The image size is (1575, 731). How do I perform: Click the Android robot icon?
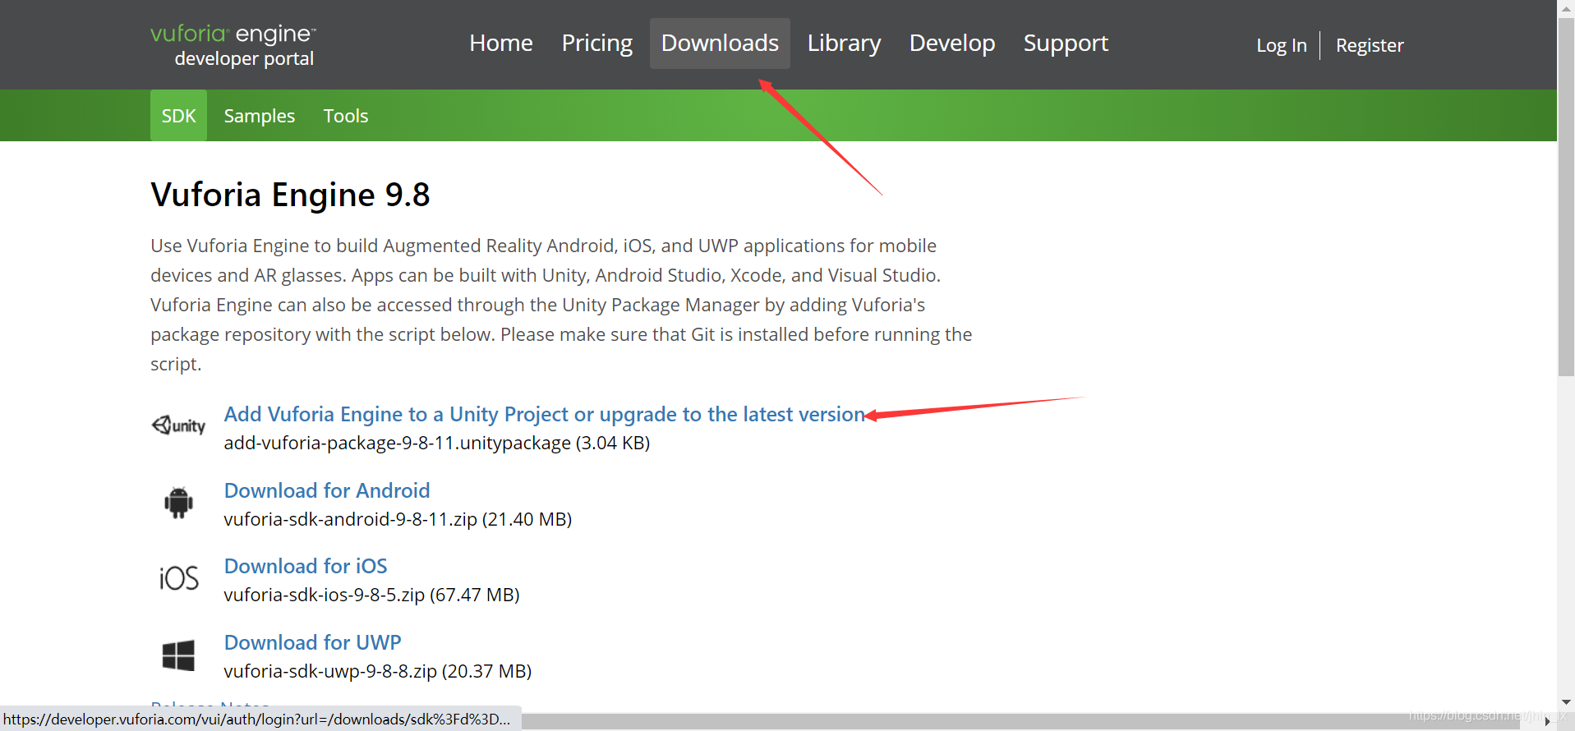tap(178, 502)
